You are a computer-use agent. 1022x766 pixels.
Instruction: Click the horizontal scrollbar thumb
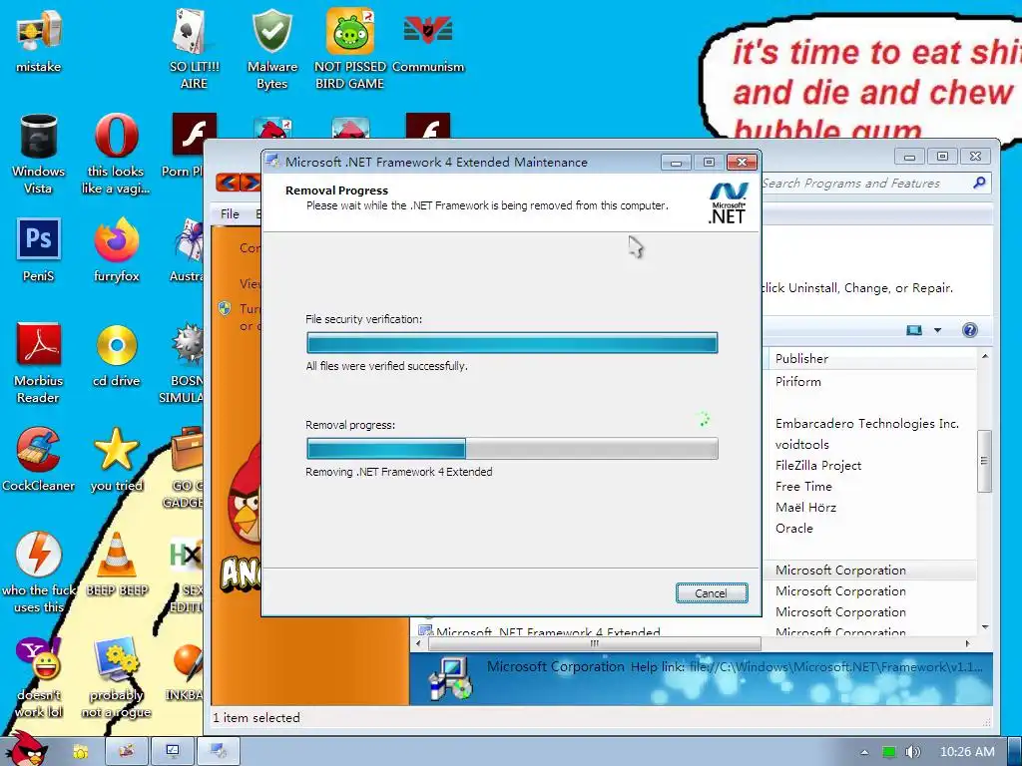(594, 643)
